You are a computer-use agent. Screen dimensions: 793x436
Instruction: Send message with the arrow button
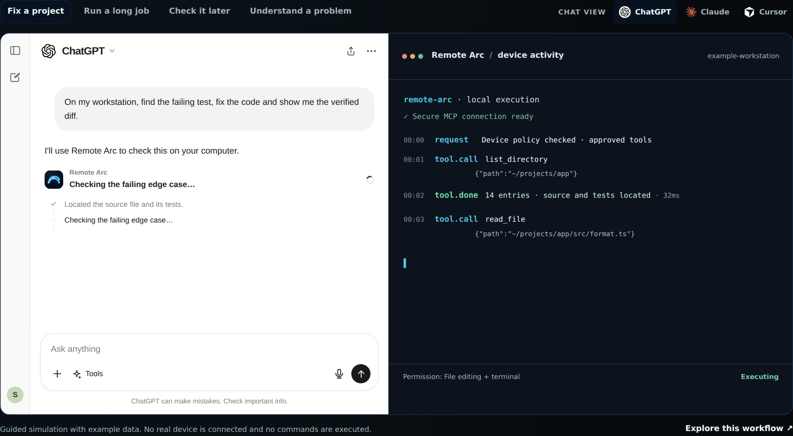(361, 374)
